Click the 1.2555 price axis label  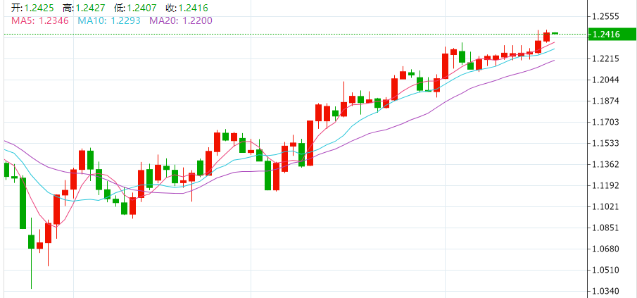(x=611, y=16)
